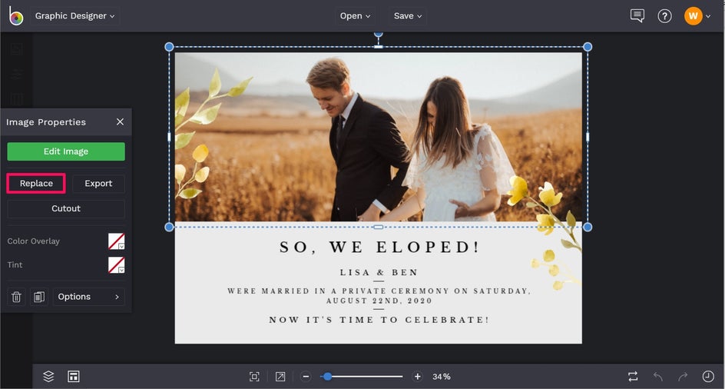Close the Image Properties panel
The height and width of the screenshot is (389, 725).
pos(120,122)
